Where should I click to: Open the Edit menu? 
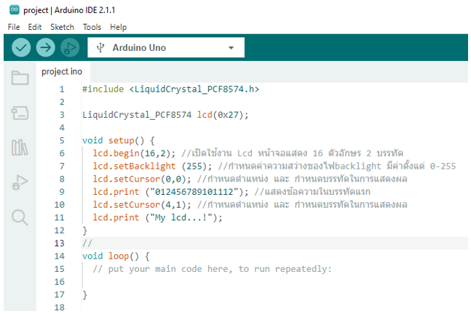coord(34,27)
